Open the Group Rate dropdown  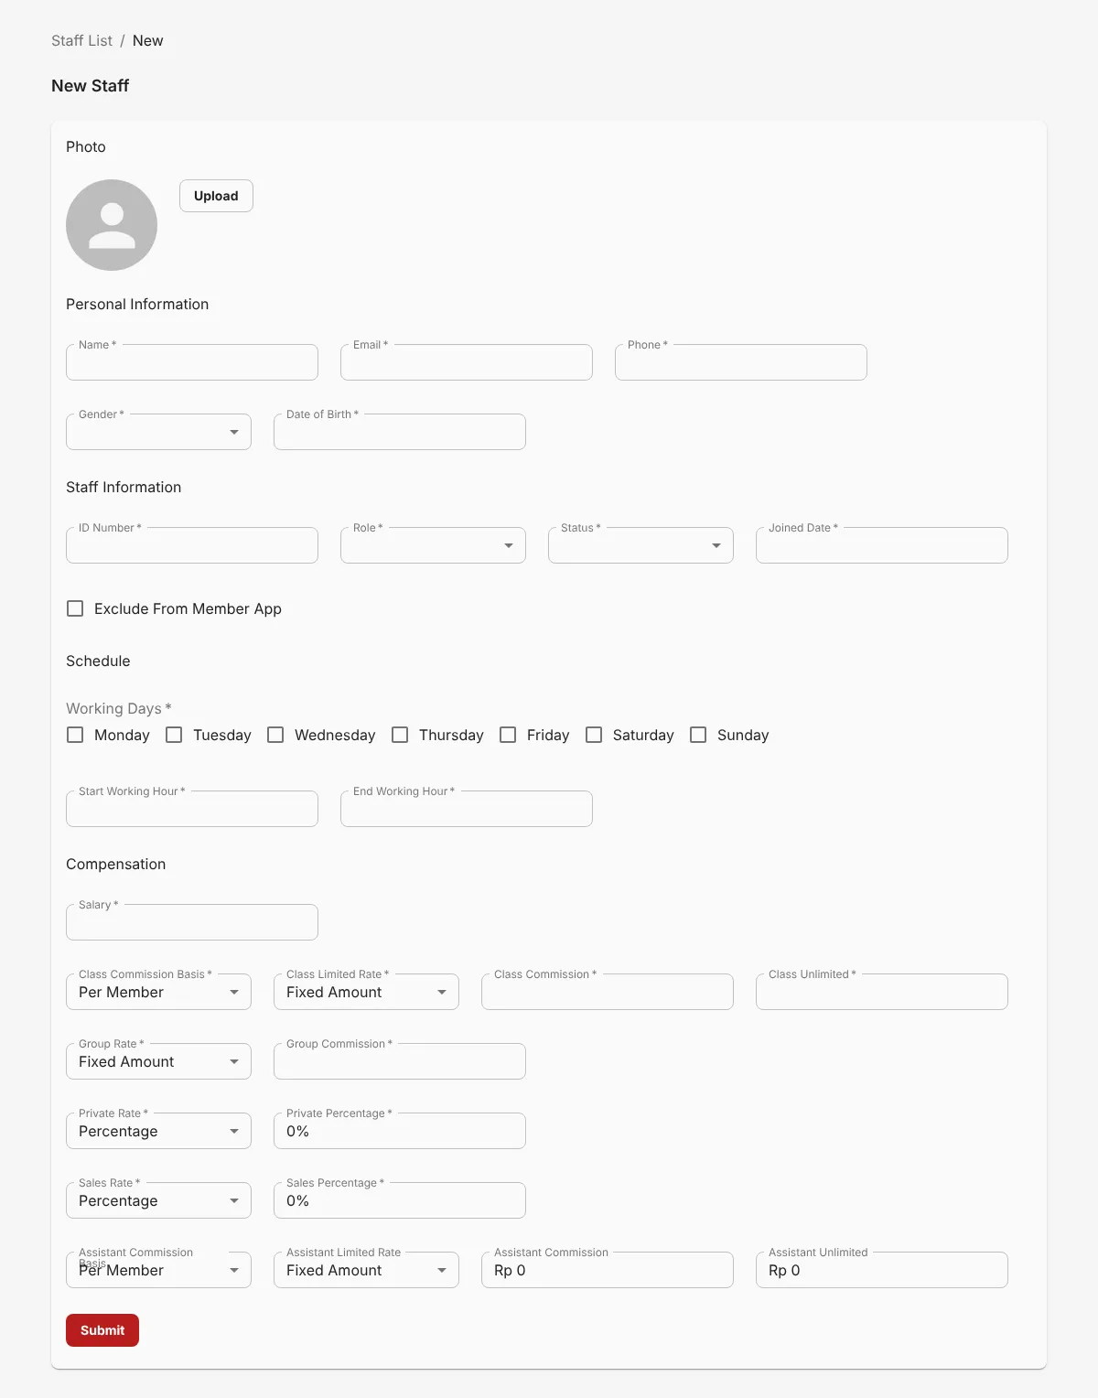[x=158, y=1061]
